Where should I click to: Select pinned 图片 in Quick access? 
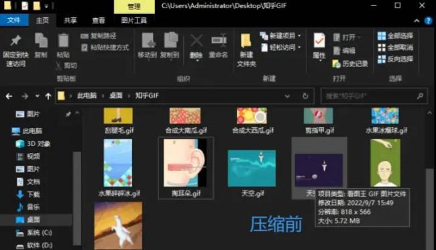(x=28, y=114)
